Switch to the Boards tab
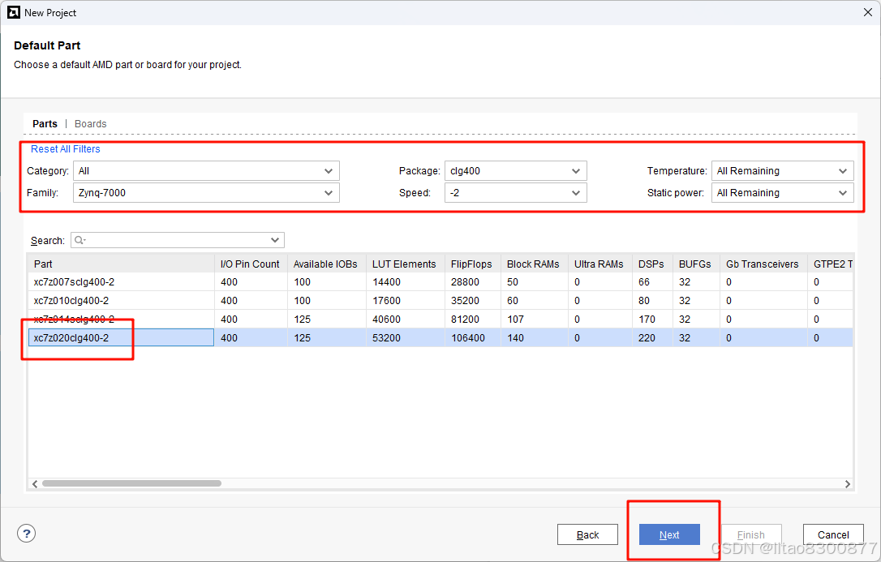Viewport: 881px width, 562px height. tap(91, 123)
